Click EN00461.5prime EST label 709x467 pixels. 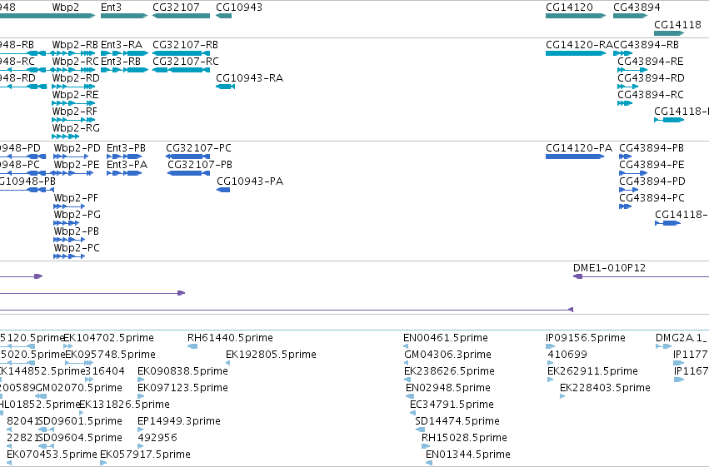[x=446, y=338]
